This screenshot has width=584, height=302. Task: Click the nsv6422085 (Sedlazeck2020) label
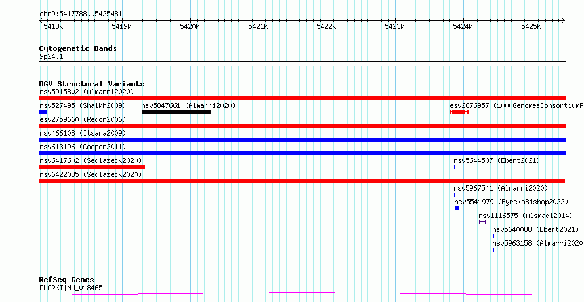91,174
